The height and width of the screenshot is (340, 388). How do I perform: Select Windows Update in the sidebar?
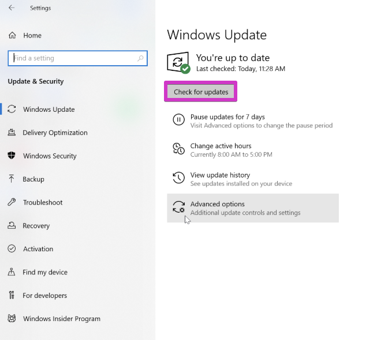coord(48,109)
